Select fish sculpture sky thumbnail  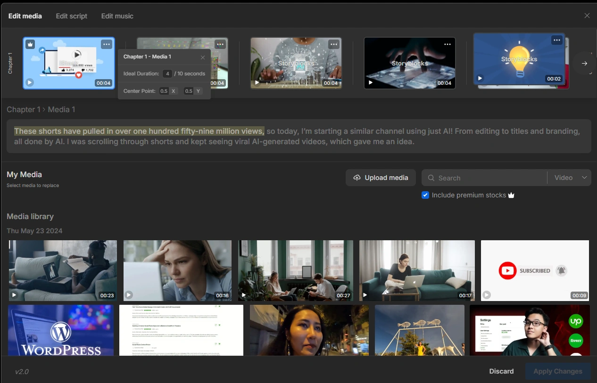[420, 330]
